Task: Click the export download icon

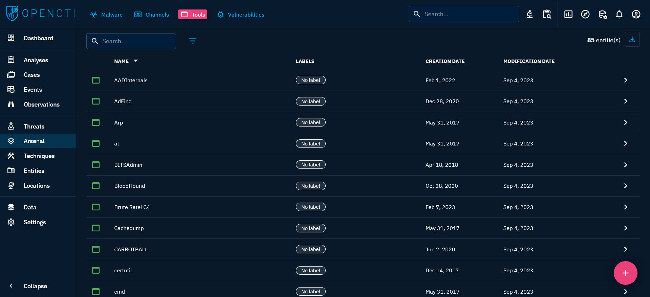Action: point(632,40)
